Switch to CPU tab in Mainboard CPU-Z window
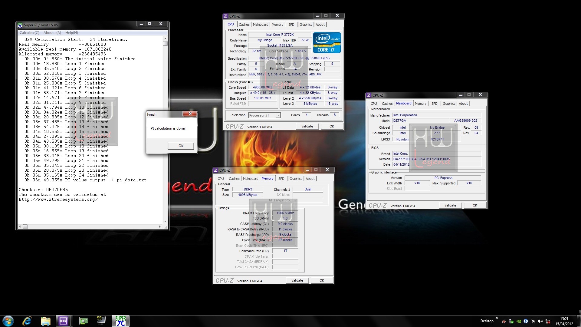The image size is (581, 327). [374, 104]
